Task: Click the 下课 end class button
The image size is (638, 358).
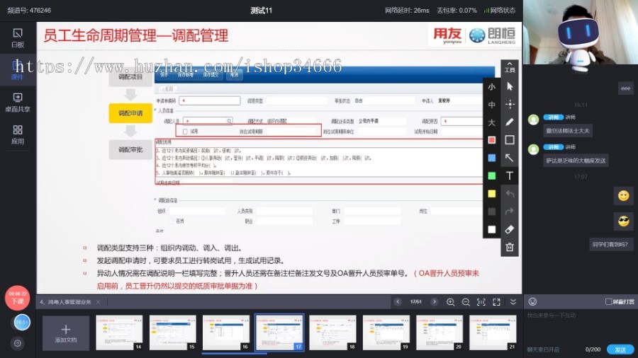Action: tap(17, 298)
